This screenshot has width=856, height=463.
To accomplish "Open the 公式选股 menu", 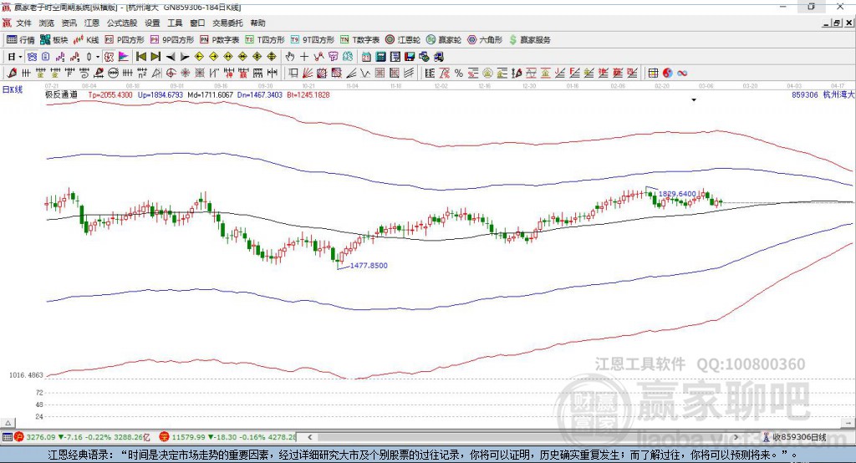I will point(122,23).
